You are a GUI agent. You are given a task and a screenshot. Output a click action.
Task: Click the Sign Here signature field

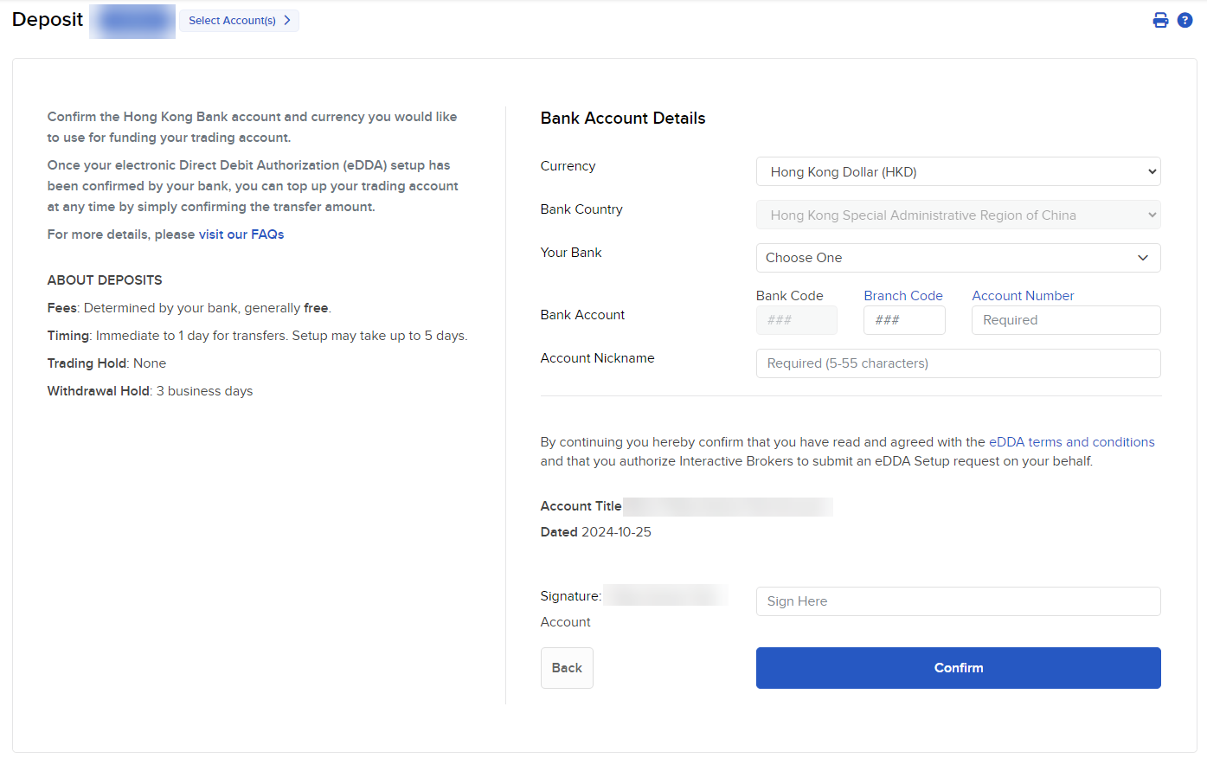958,601
